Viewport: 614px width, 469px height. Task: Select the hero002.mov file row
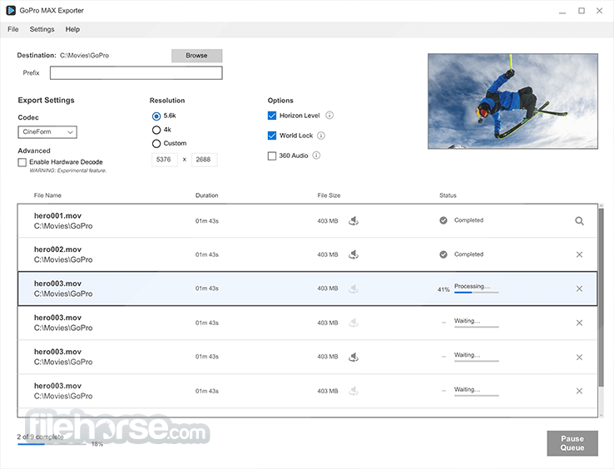click(x=307, y=254)
